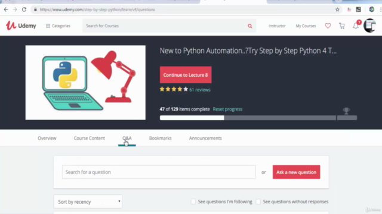Switch to the Announcements tab
382x214 pixels.
click(x=205, y=138)
